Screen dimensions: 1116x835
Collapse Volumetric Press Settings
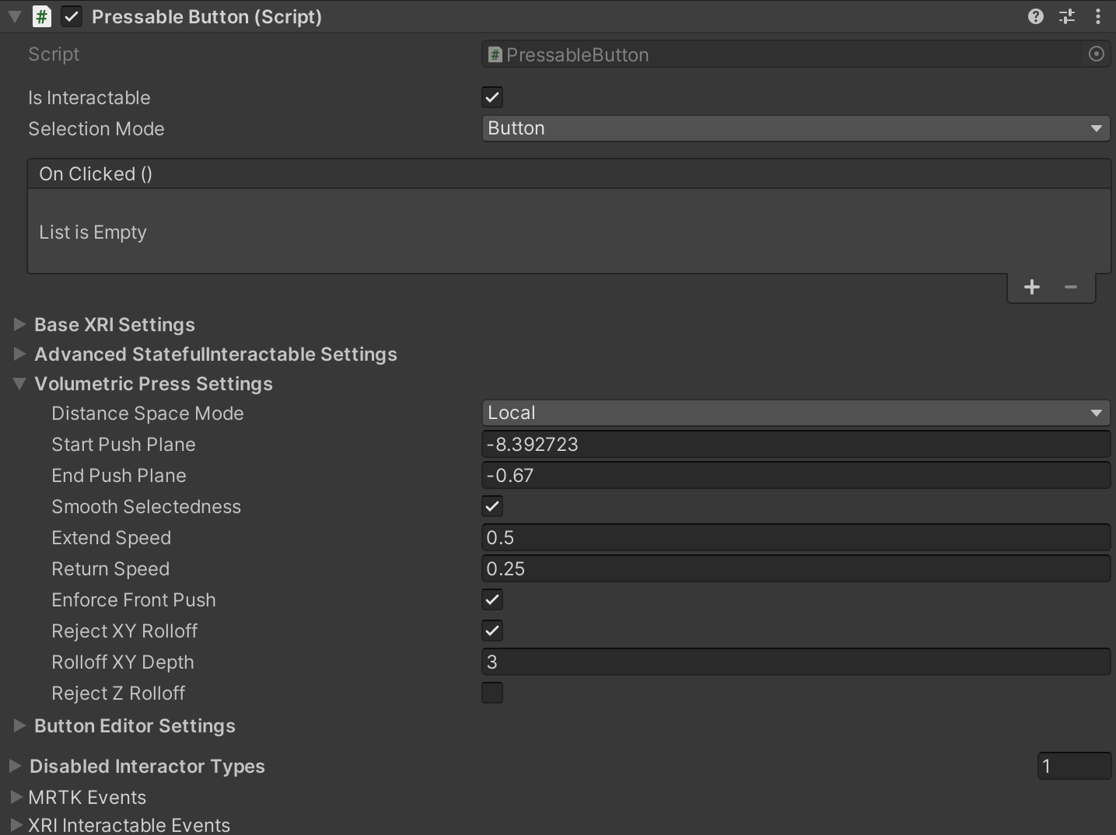point(20,383)
